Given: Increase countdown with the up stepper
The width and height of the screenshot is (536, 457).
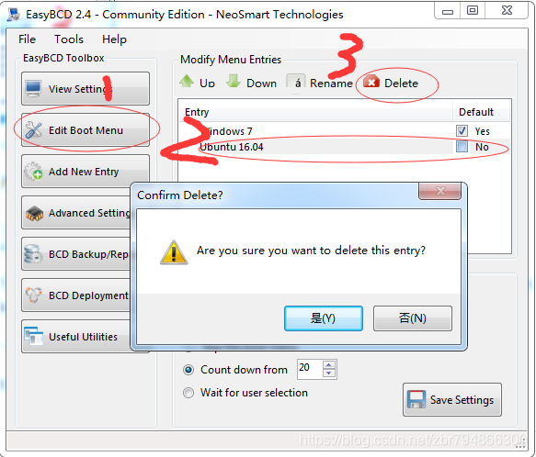Looking at the screenshot, I should [x=329, y=364].
